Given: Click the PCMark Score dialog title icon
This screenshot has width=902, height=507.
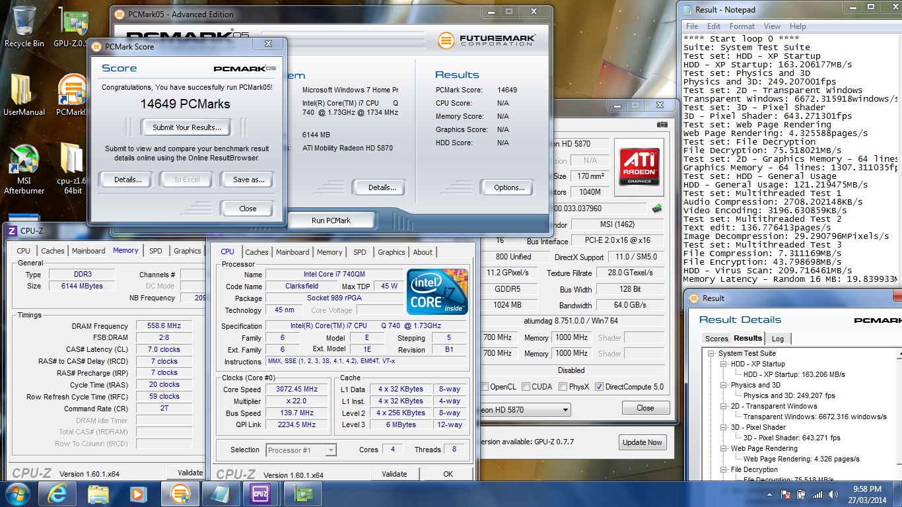Looking at the screenshot, I should click(96, 46).
